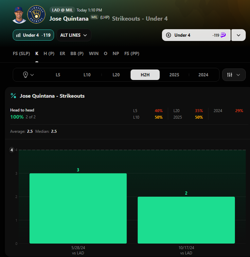Viewport: 250px width, 257px height.
Task: Open the sliders filter settings icon
Action: [x=230, y=75]
